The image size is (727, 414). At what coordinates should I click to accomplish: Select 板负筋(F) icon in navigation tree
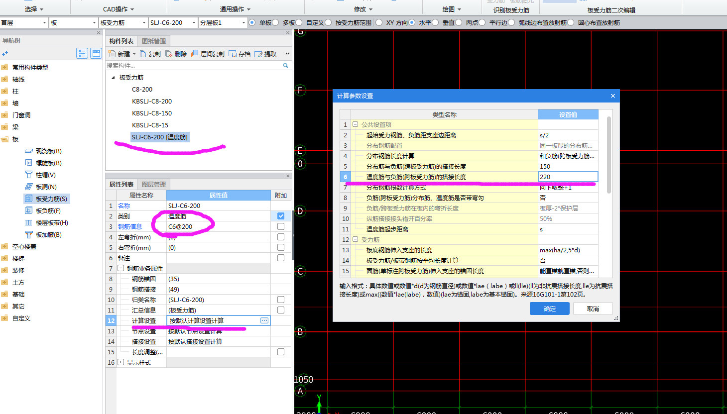click(28, 210)
